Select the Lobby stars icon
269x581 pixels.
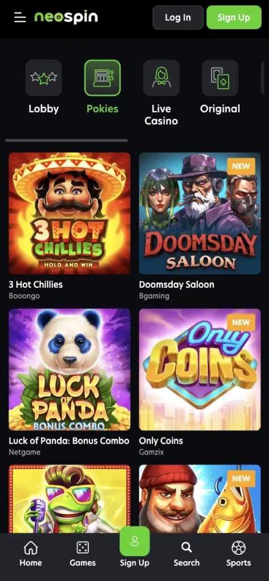point(44,78)
